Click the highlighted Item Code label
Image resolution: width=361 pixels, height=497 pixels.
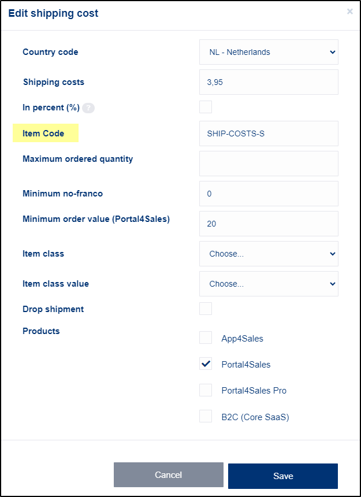(46, 133)
